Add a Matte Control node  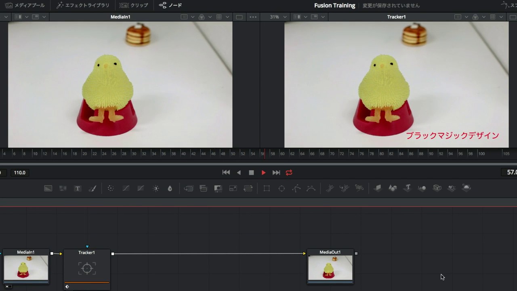[x=218, y=188]
